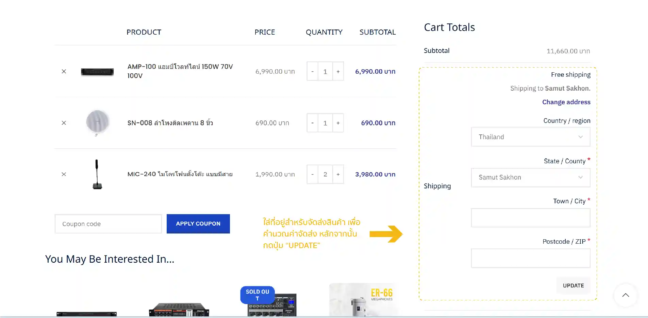
Task: Select the Postcode / ZIP field
Action: (530, 258)
